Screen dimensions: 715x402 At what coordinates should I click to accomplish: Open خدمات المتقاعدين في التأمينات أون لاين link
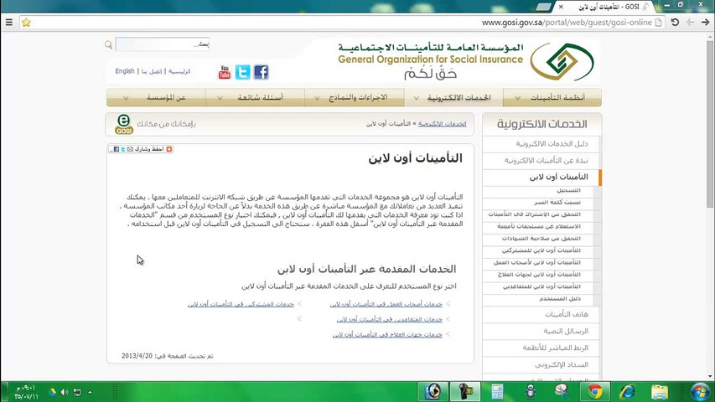pyautogui.click(x=390, y=319)
